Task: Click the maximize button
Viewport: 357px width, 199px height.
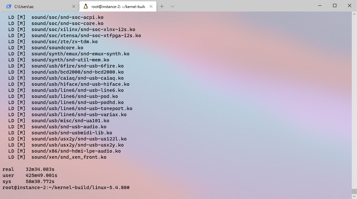Action: tap(335, 6)
